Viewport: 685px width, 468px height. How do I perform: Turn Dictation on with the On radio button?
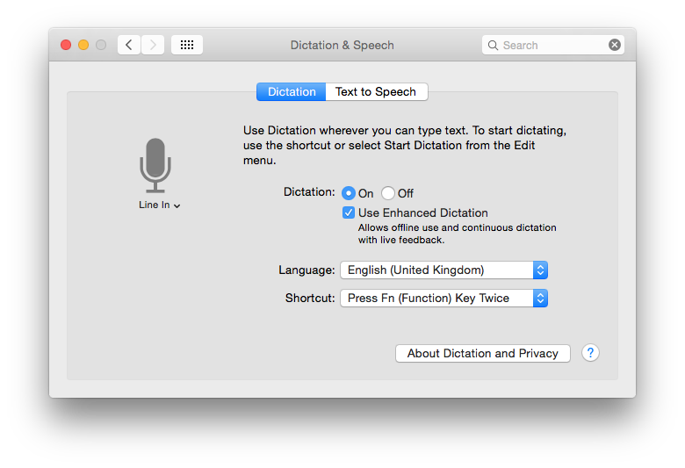click(349, 193)
